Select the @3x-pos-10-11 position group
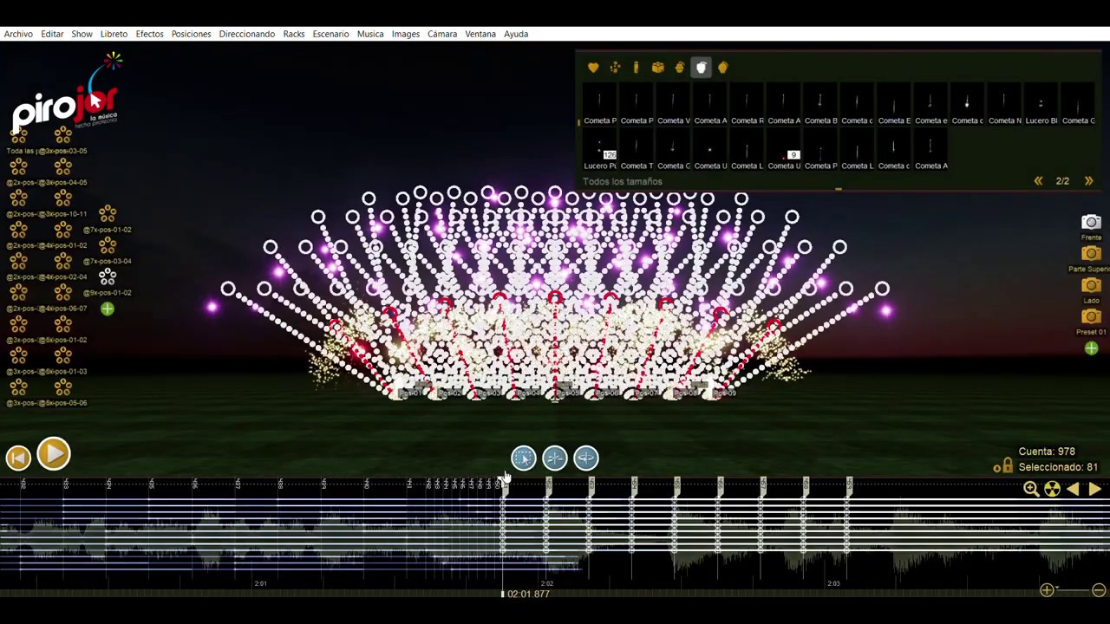This screenshot has height=624, width=1110. [x=62, y=198]
